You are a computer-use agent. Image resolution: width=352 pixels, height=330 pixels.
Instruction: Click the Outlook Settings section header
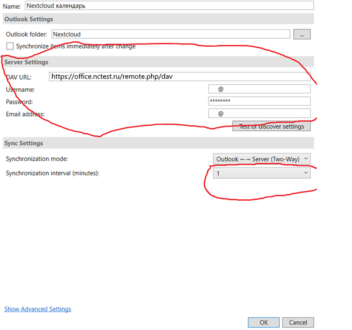click(x=28, y=19)
